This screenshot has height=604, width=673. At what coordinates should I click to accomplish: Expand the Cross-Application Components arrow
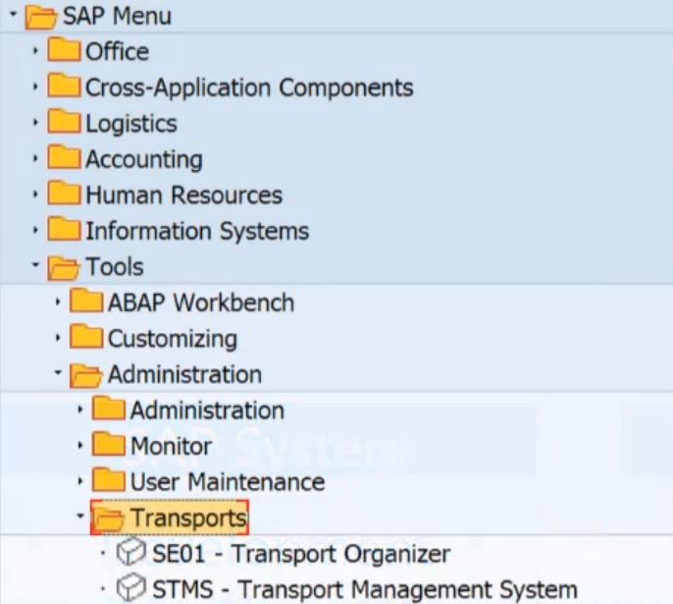coord(35,87)
